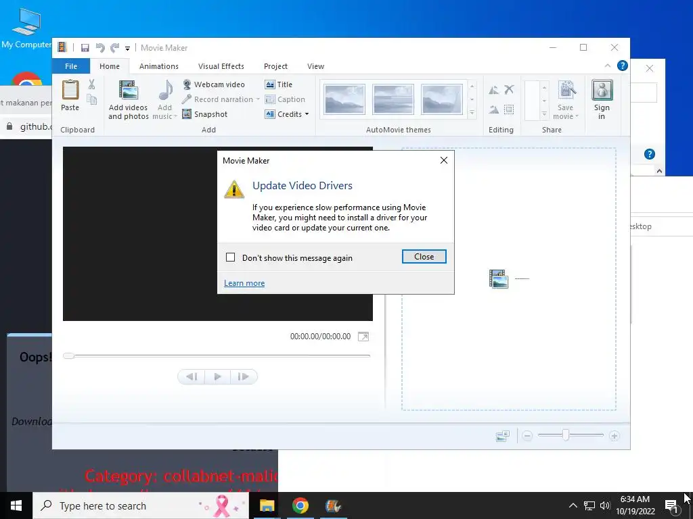
Task: Expand Credits dropdown arrow
Action: click(x=307, y=114)
